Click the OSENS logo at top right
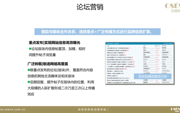 tap(172, 8)
